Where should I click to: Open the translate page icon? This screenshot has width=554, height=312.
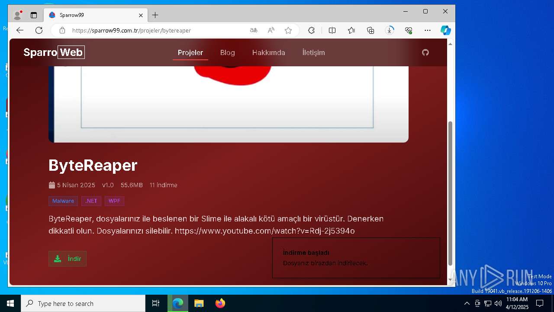tap(254, 30)
